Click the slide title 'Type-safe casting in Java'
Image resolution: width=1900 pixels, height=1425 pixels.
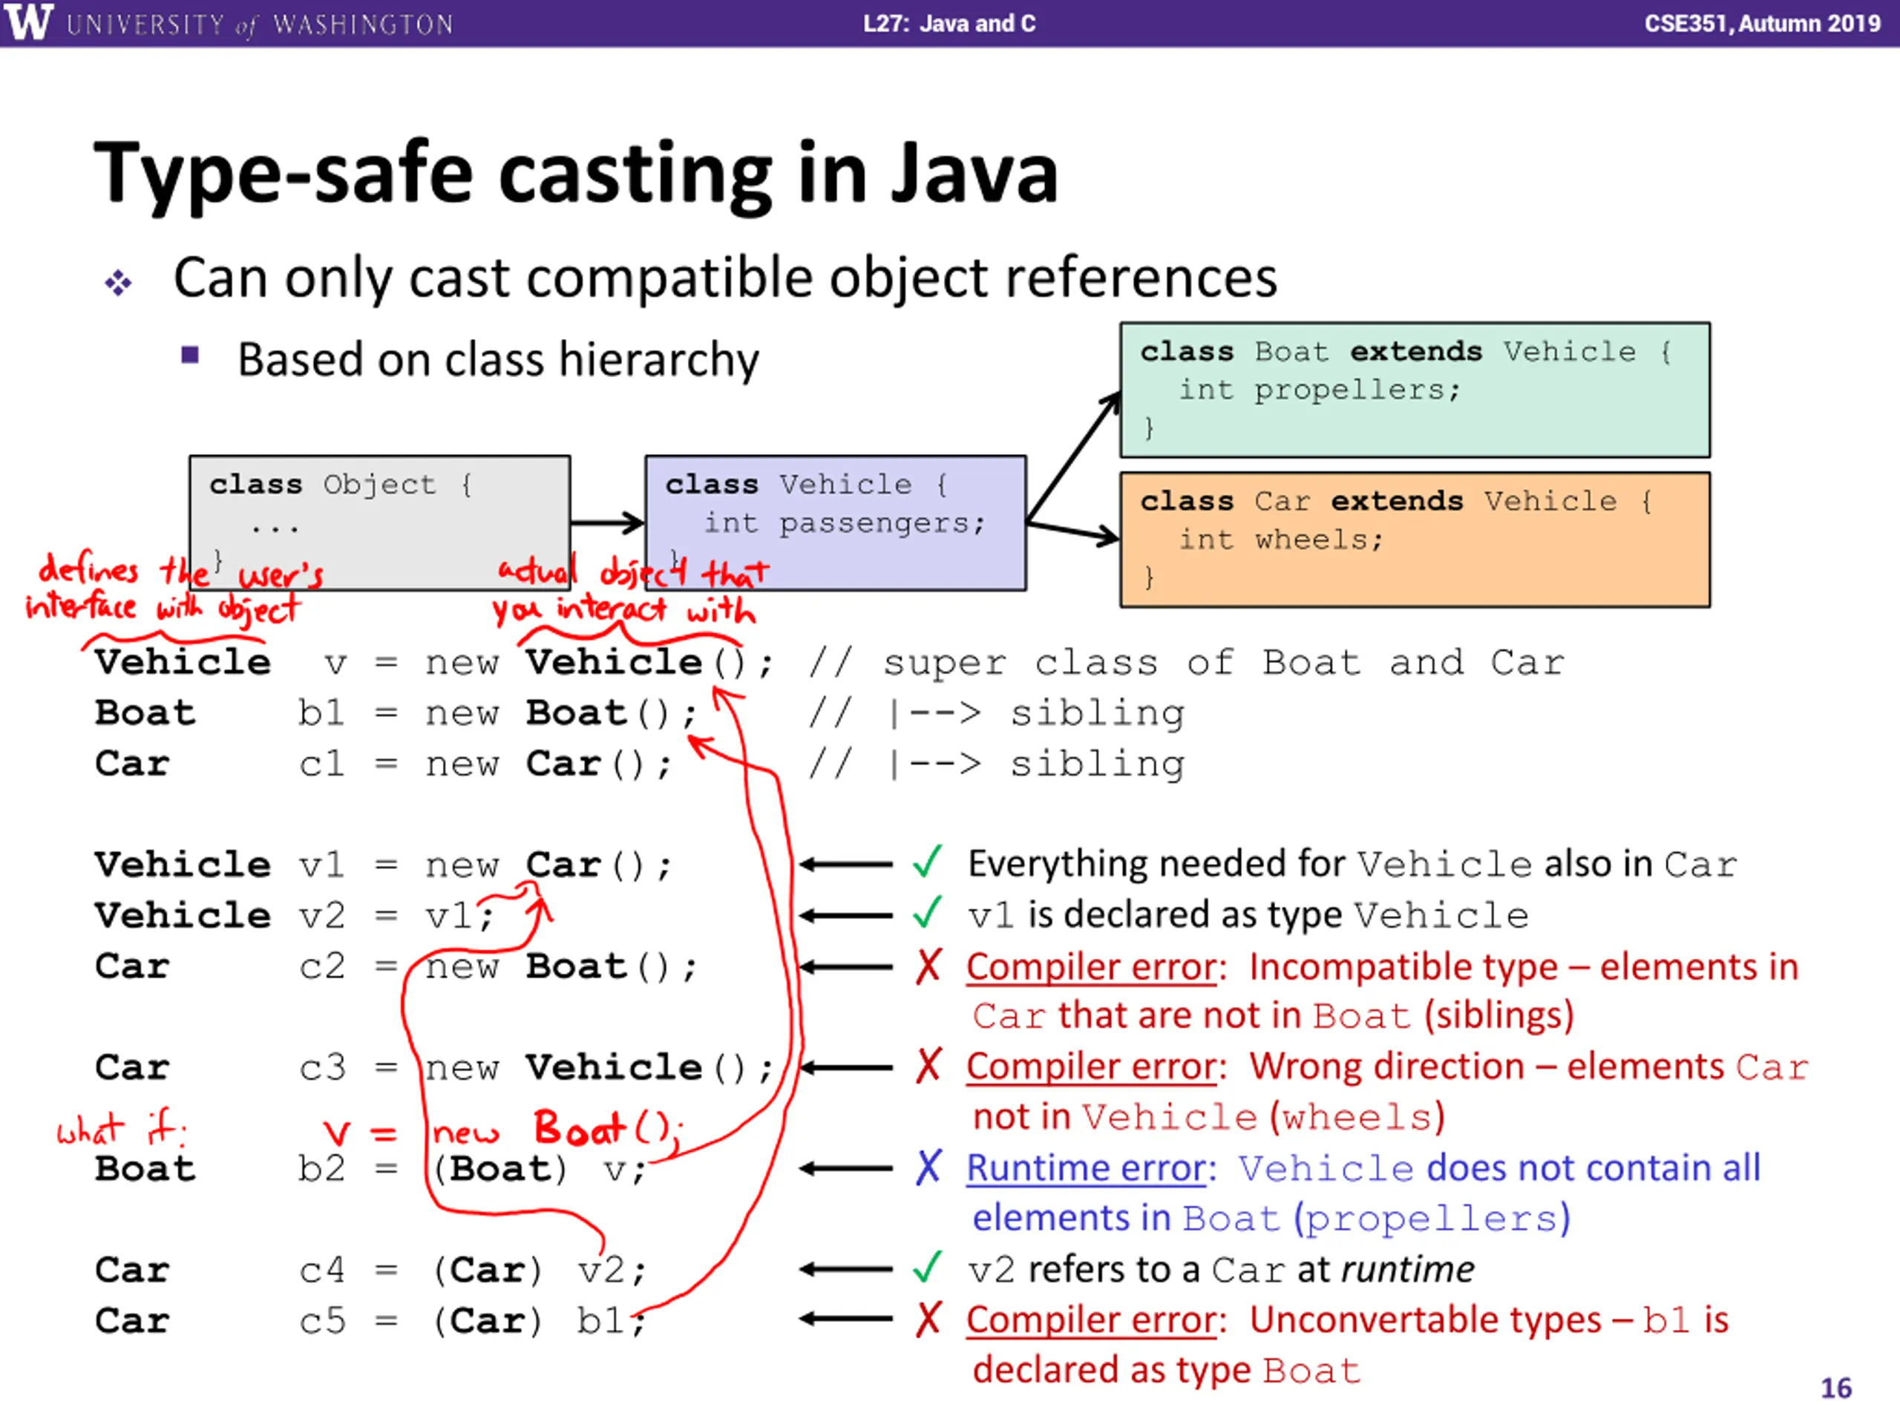point(577,174)
